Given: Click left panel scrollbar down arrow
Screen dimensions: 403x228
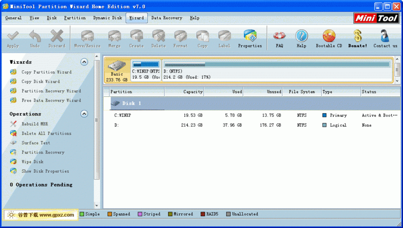Looking at the screenshot, I should click(x=97, y=205).
